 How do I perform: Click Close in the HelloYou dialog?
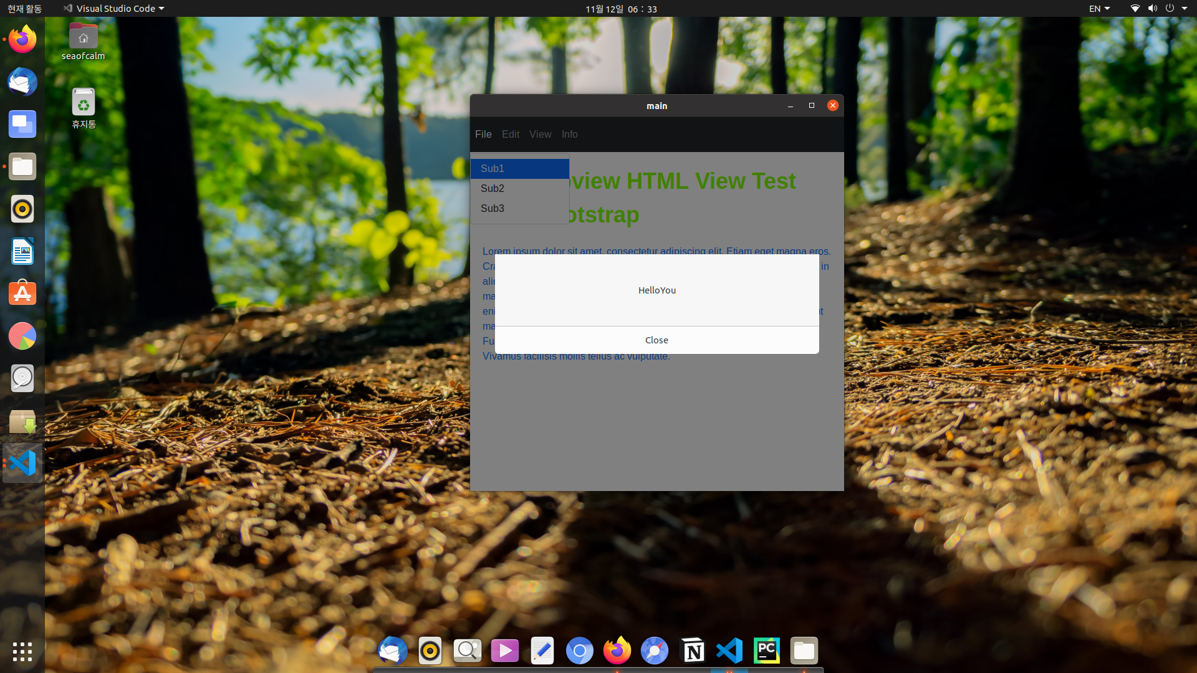pos(656,340)
